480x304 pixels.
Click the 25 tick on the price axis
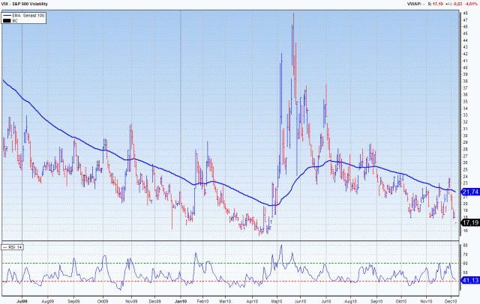tap(465, 169)
